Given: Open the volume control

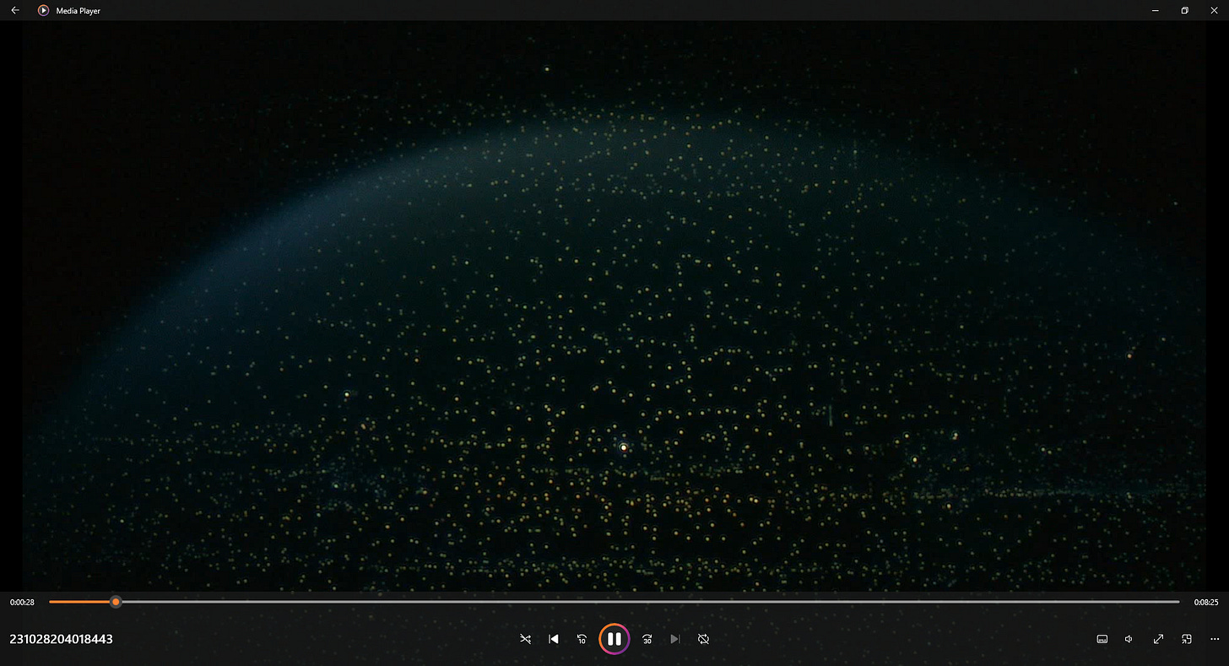Looking at the screenshot, I should pyautogui.click(x=1129, y=639).
